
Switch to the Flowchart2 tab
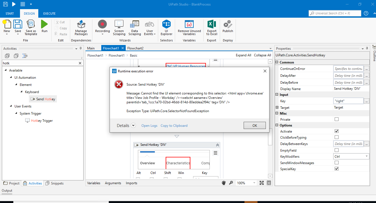point(135,48)
